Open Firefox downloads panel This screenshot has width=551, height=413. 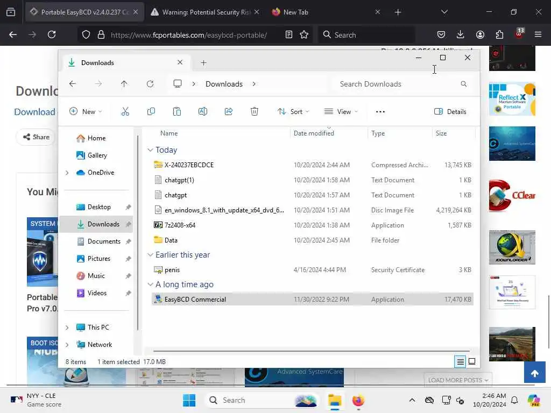pyautogui.click(x=461, y=34)
